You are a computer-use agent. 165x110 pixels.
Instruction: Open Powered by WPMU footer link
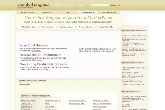tap(101, 101)
